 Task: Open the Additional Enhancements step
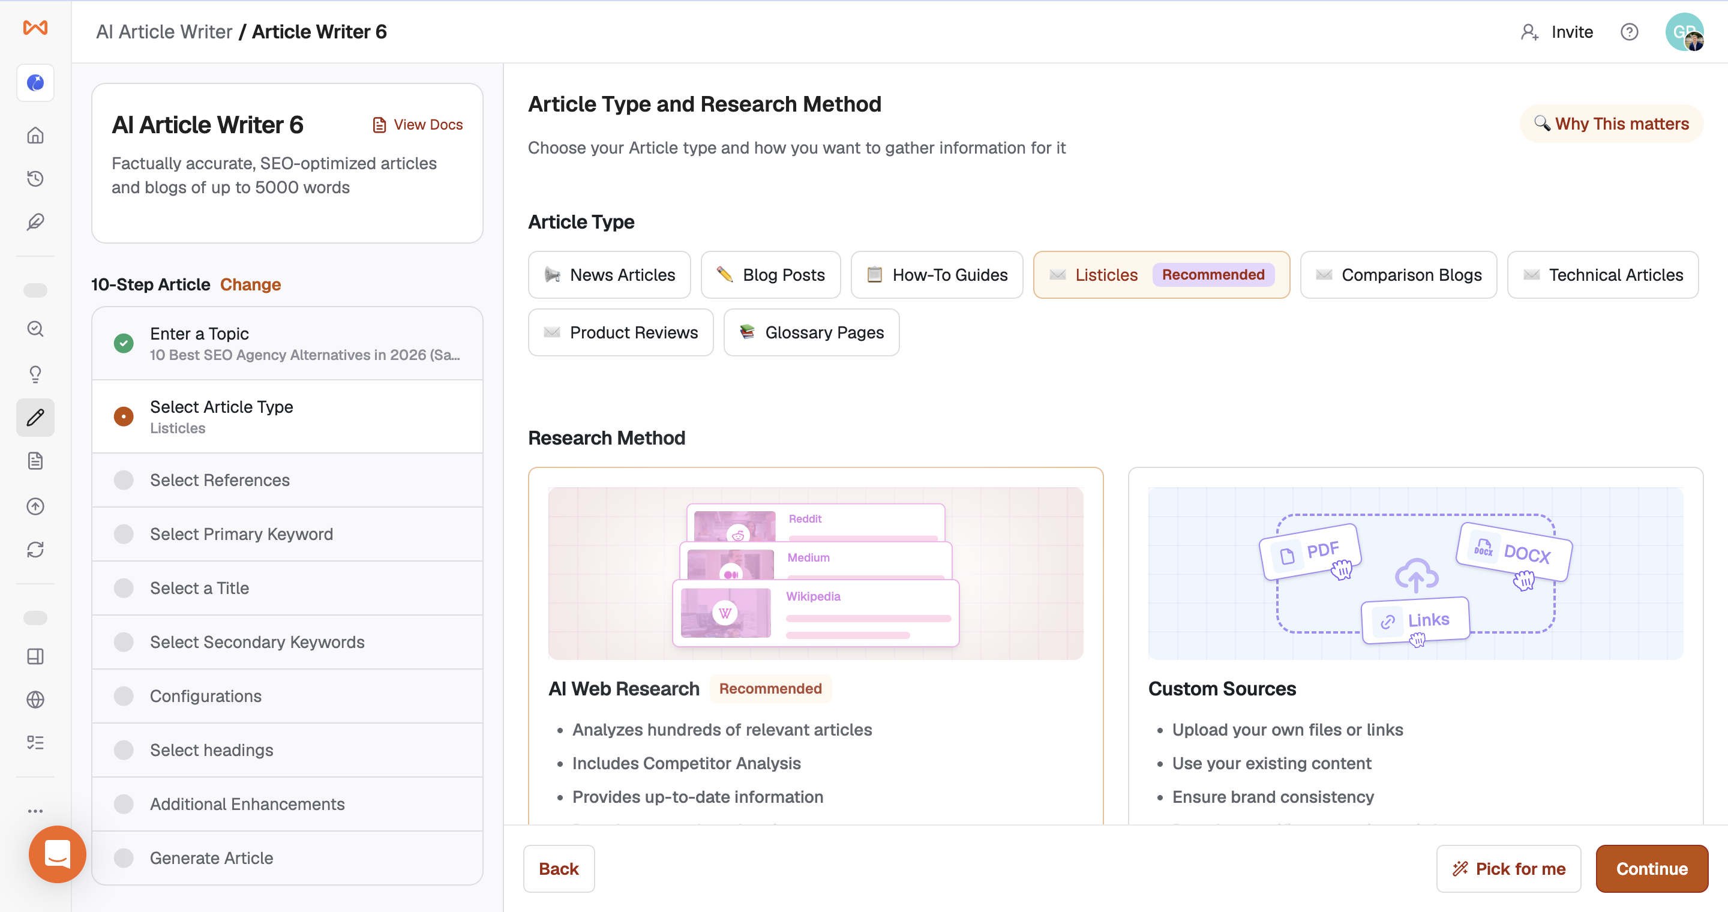(287, 804)
